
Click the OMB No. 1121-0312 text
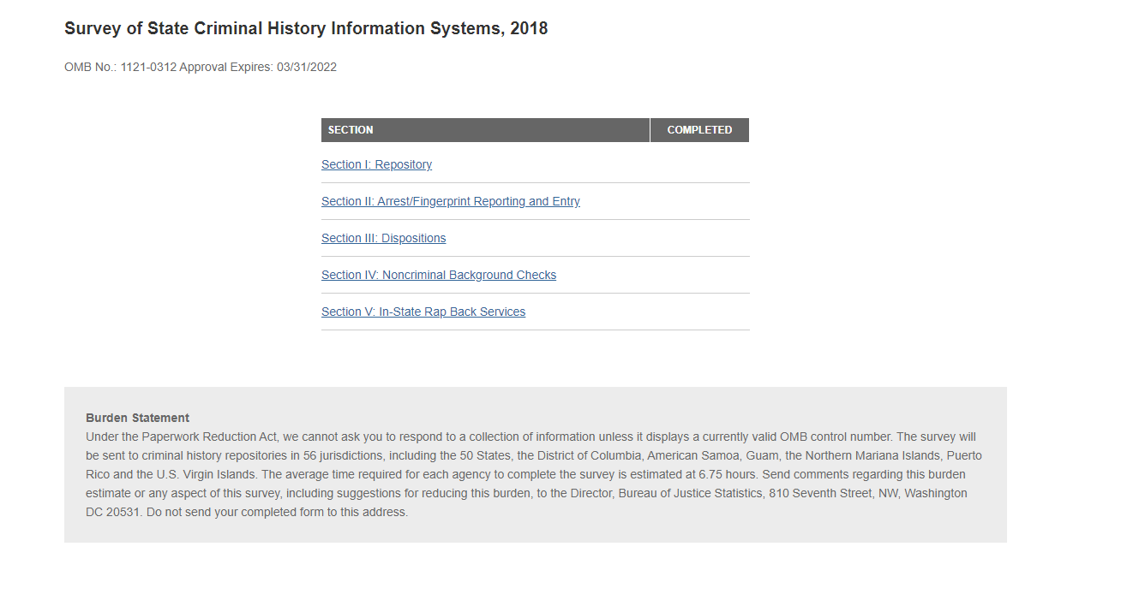[120, 68]
